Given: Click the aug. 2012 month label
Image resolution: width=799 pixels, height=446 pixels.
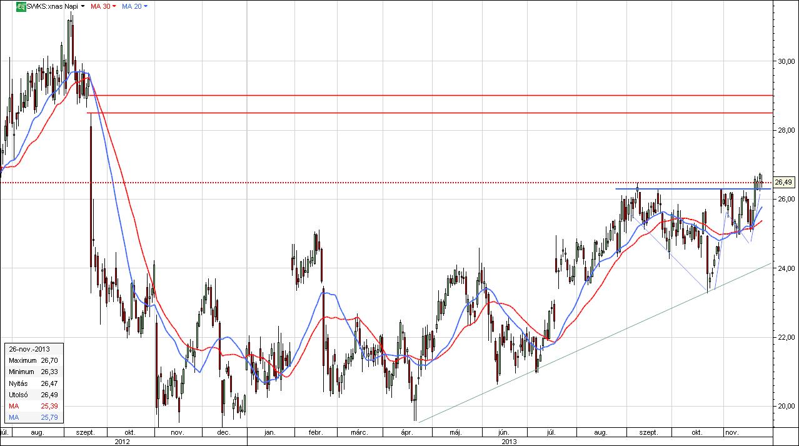Looking at the screenshot, I should pos(36,432).
